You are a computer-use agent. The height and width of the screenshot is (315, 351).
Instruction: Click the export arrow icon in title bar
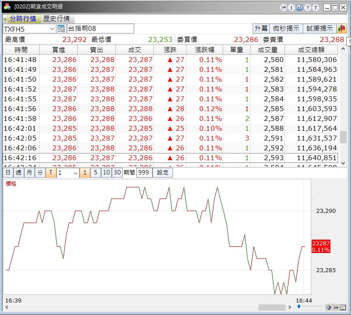tap(283, 8)
